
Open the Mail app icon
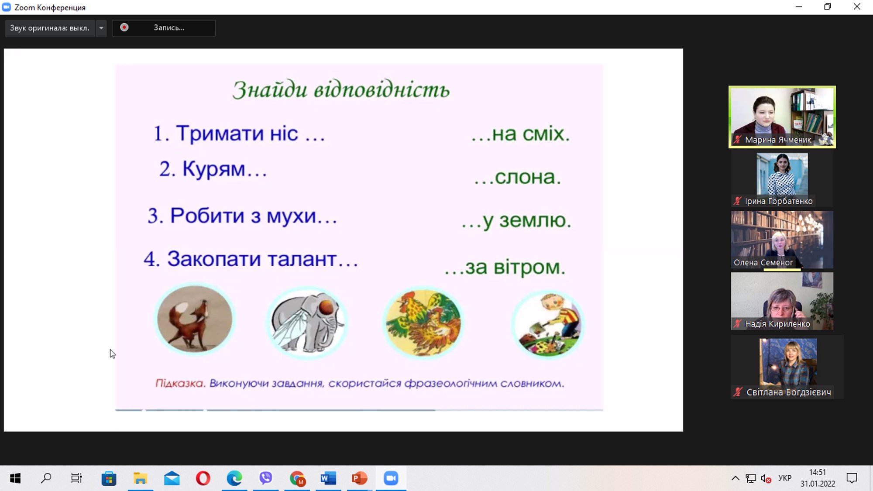(x=172, y=478)
